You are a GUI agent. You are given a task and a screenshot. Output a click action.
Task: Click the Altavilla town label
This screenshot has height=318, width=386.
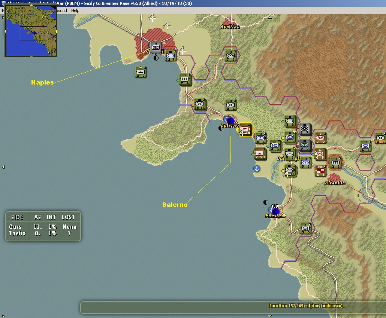pyautogui.click(x=335, y=183)
